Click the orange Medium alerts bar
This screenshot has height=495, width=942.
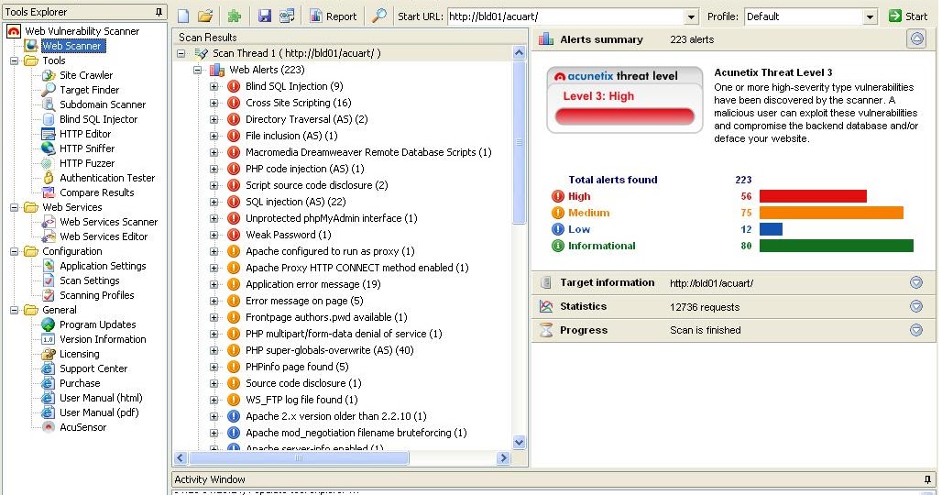point(831,213)
